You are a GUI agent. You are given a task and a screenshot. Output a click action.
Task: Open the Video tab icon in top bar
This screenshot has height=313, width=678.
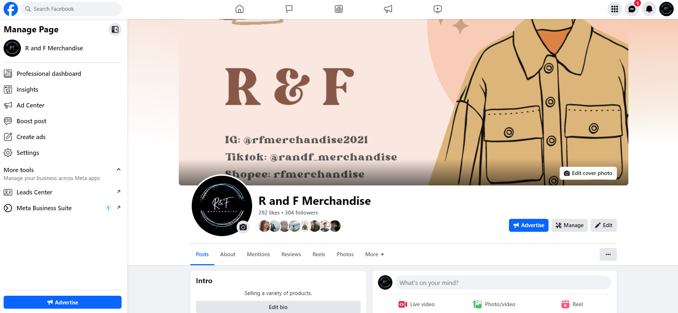pyautogui.click(x=438, y=9)
